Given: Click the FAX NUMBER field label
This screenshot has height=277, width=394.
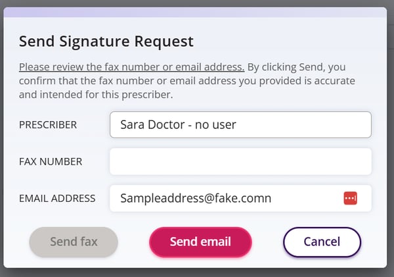Looking at the screenshot, I should click(51, 161).
